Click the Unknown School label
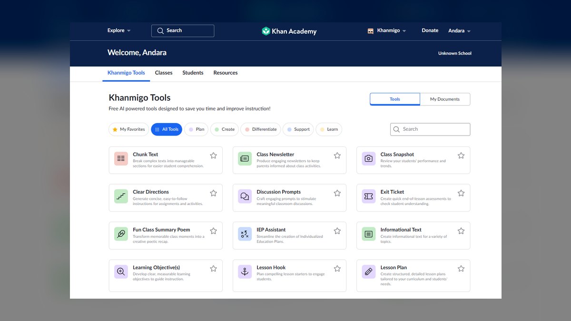The width and height of the screenshot is (571, 321). [x=454, y=53]
